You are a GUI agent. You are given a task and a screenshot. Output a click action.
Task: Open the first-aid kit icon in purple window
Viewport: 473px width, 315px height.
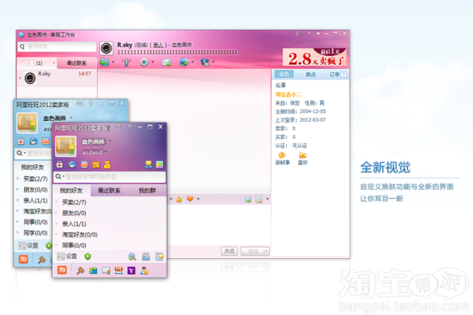(x=60, y=164)
